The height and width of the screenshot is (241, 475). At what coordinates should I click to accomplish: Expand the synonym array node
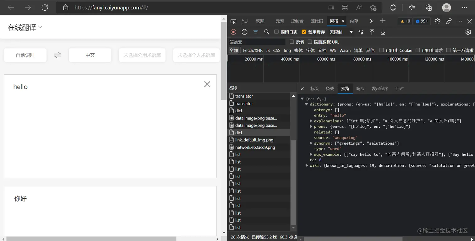[x=311, y=143]
